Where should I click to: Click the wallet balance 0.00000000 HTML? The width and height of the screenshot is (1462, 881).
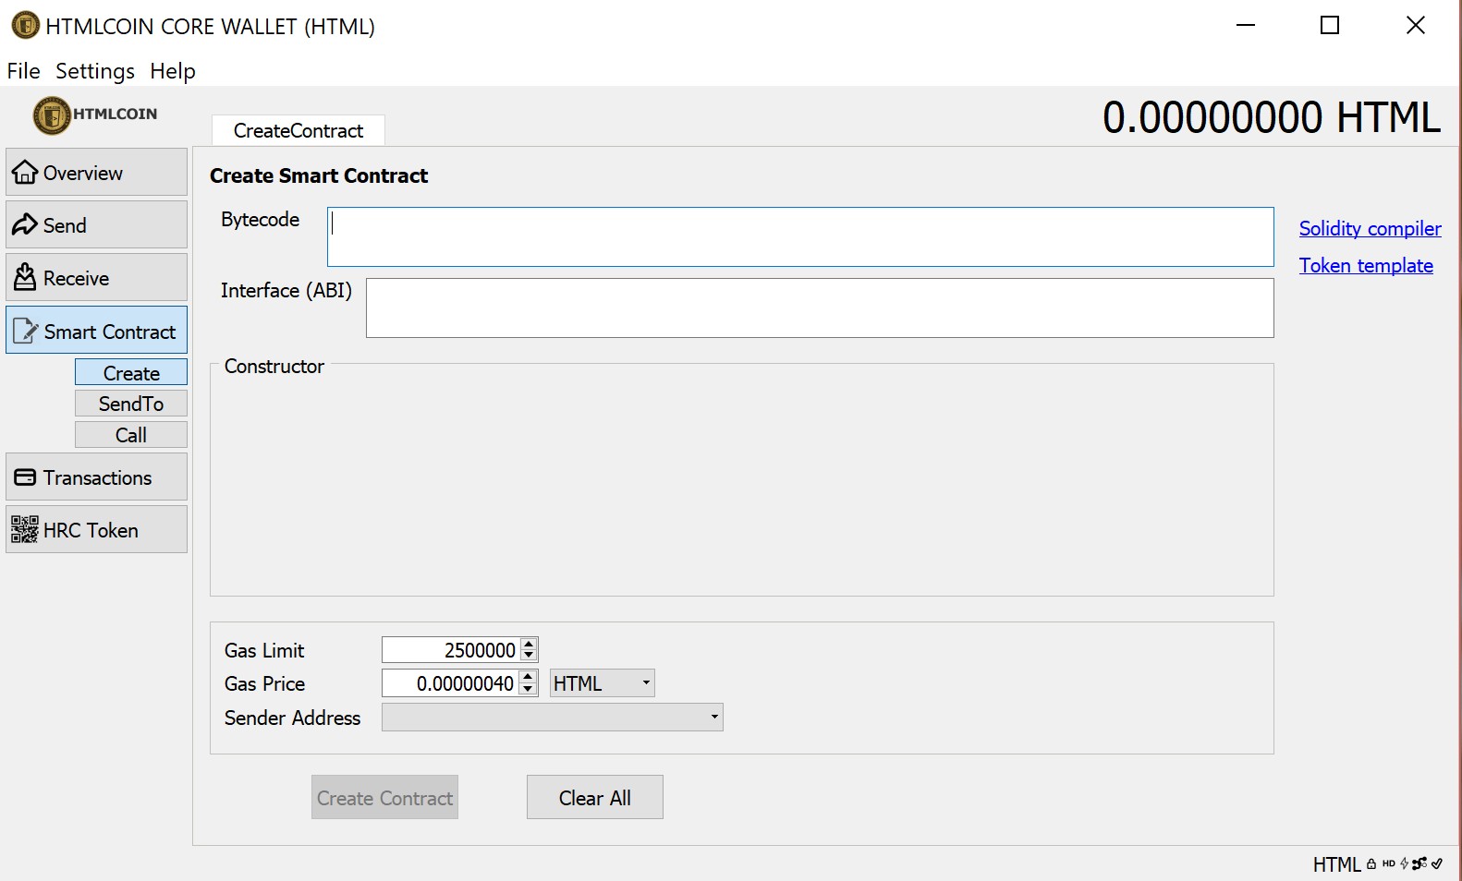click(1272, 117)
